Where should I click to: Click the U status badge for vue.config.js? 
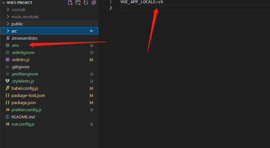point(92,124)
